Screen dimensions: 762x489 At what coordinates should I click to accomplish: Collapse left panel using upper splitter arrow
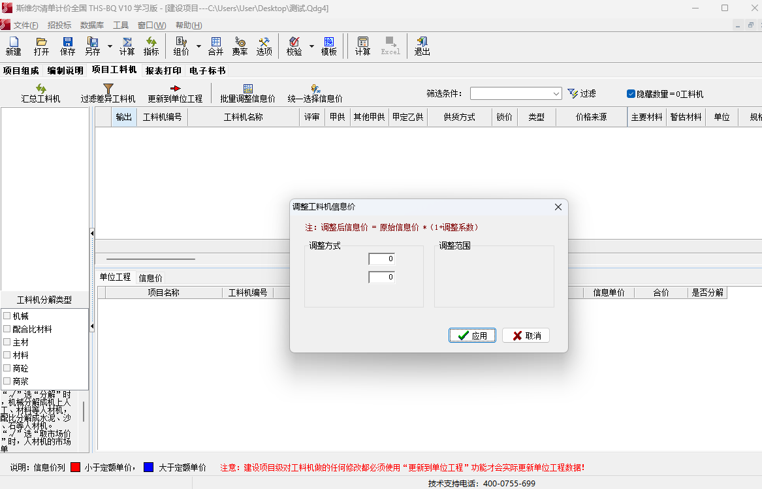[92, 233]
